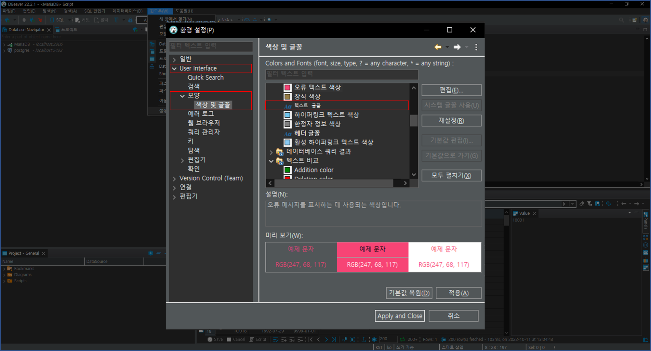651x351 pixels.
Task: Click the yellow back navigation arrow
Action: (438, 47)
